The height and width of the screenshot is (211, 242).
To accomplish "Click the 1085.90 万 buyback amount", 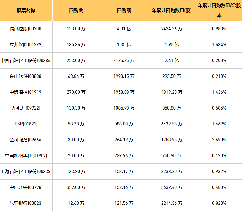I will [x=124, y=108].
